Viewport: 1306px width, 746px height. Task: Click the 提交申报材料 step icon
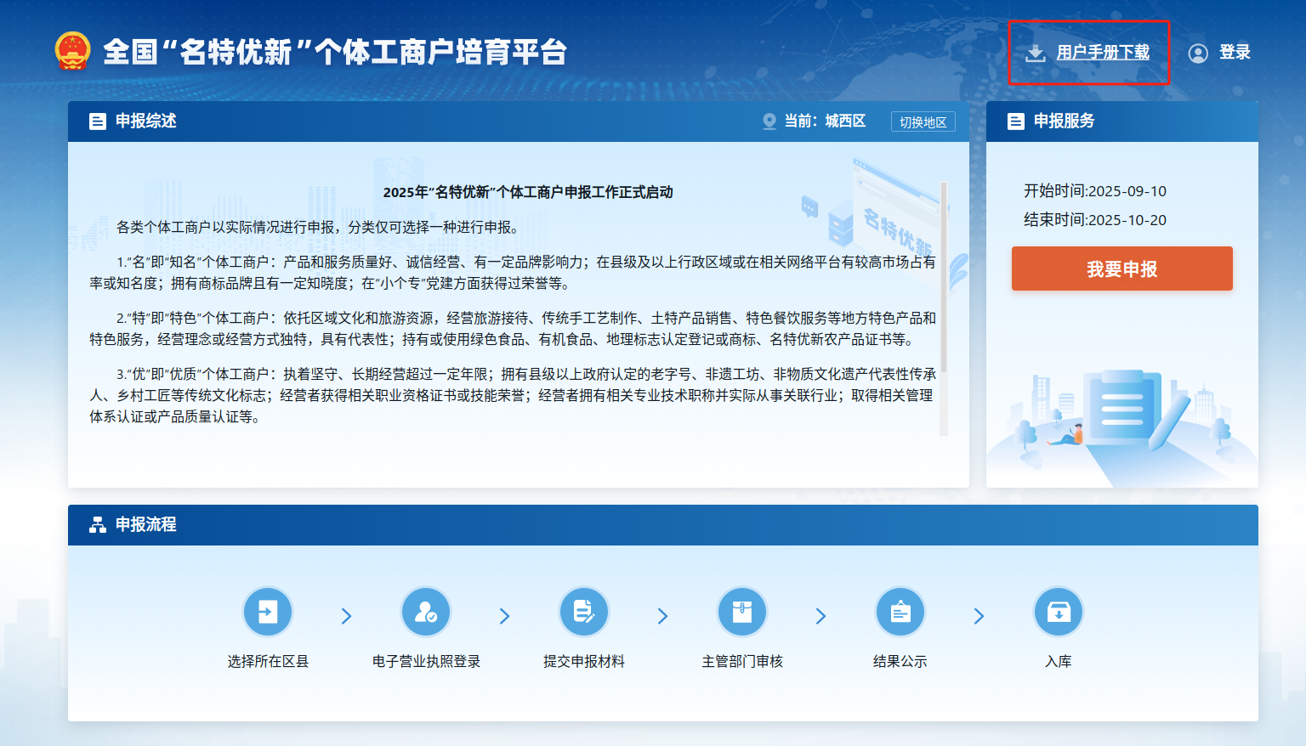(584, 612)
